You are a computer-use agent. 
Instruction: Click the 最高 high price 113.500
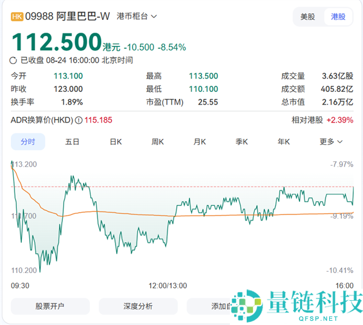coord(203,76)
